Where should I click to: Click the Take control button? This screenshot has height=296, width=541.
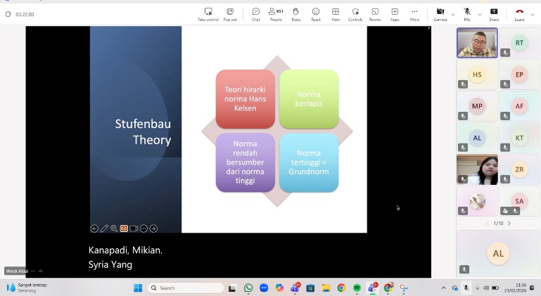click(x=208, y=13)
